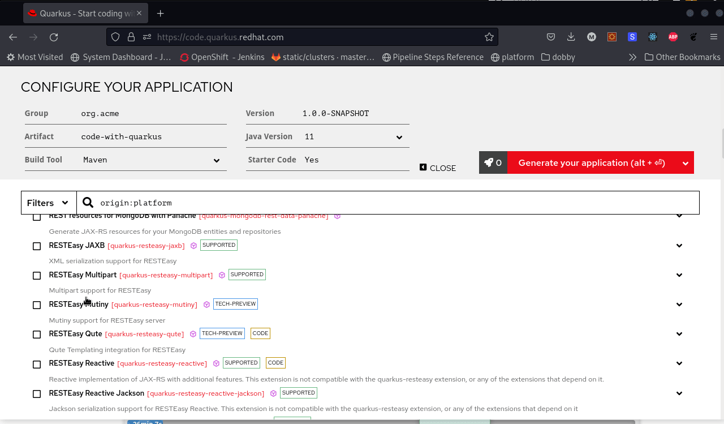Viewport: 724px width, 424px height.
Task: Check the RESTEasy Reactive Jackson extension checkbox
Action: coord(37,394)
